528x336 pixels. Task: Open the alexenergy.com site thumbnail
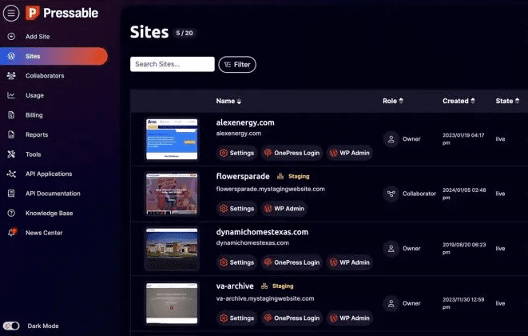coord(172,139)
